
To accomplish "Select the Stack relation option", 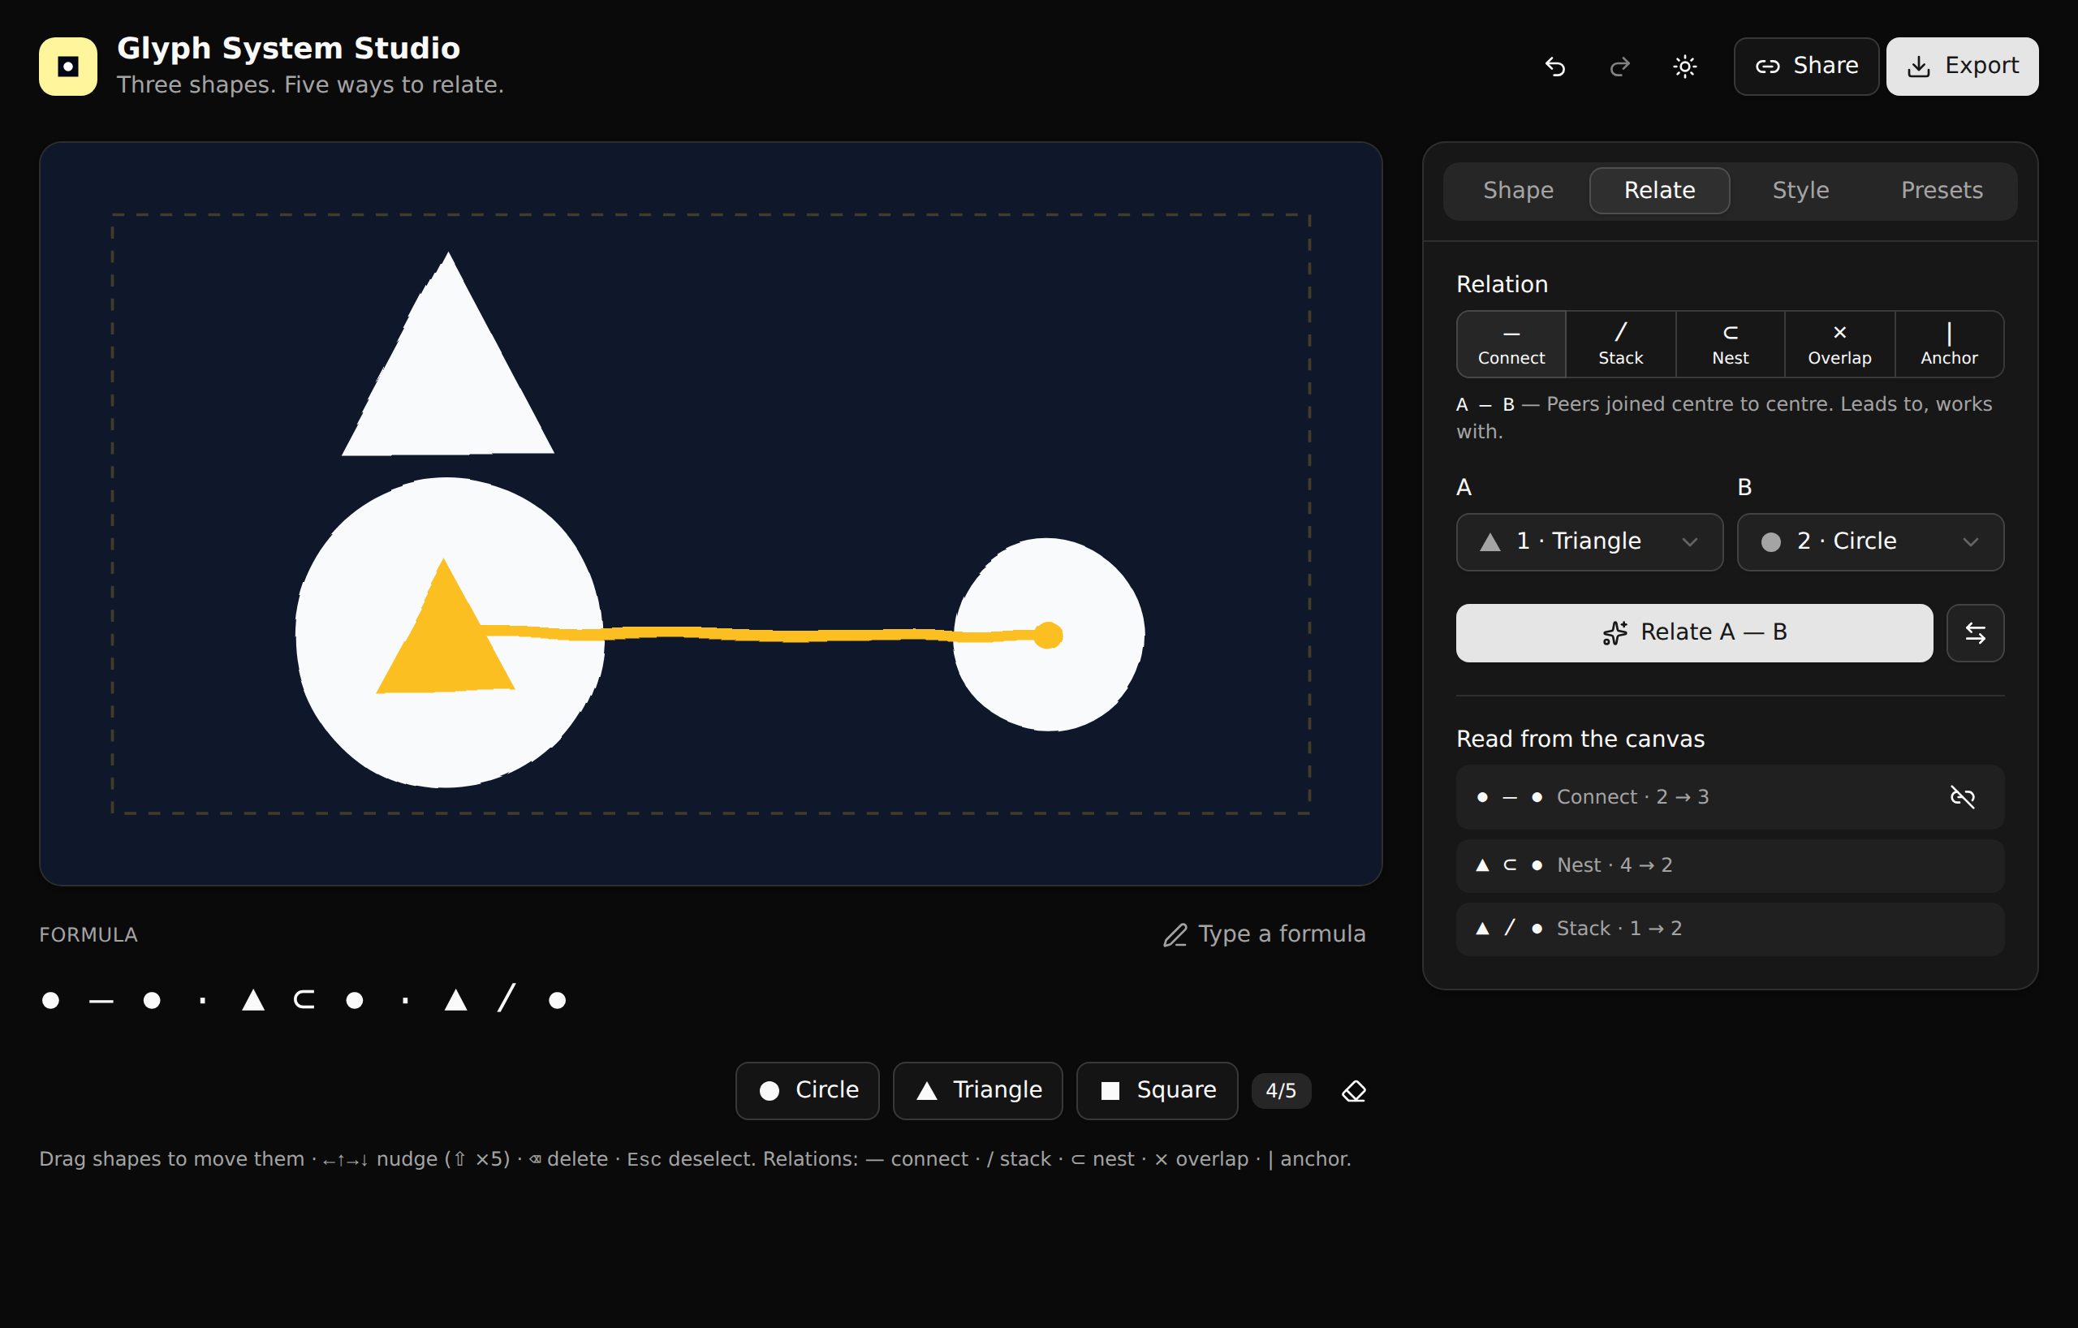I will click(x=1621, y=344).
